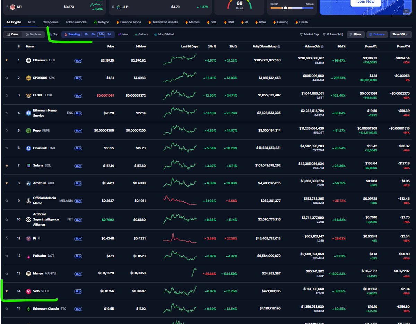This screenshot has width=416, height=324.
Task: Click the Pepe frog logo
Action: pos(28,131)
